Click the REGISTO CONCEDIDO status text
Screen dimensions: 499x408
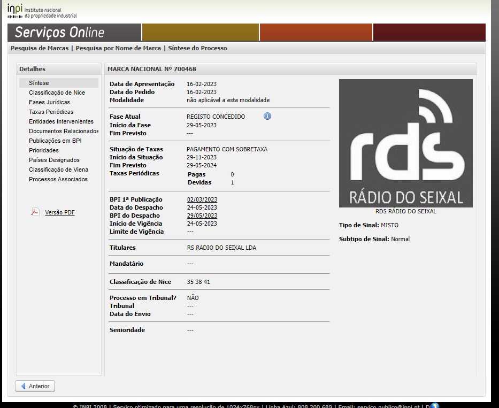tap(216, 117)
